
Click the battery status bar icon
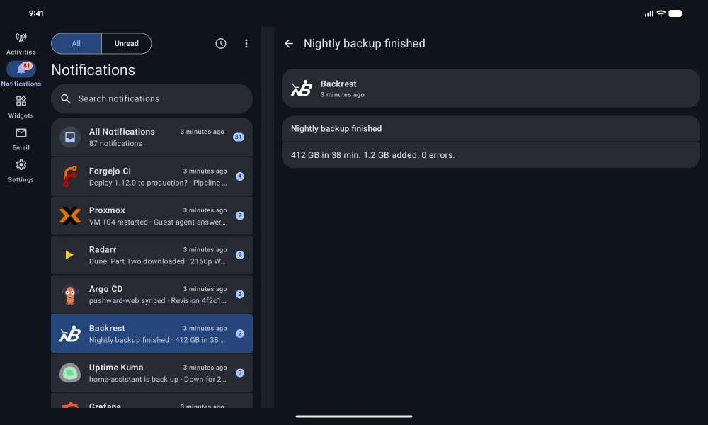[676, 13]
